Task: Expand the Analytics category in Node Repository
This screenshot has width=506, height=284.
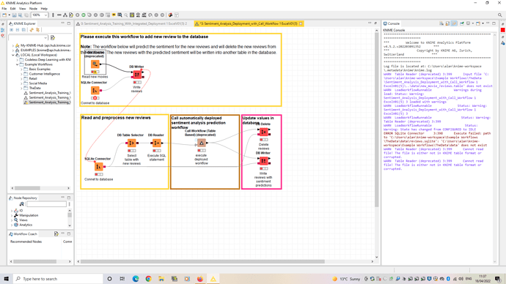Action: (x=12, y=225)
